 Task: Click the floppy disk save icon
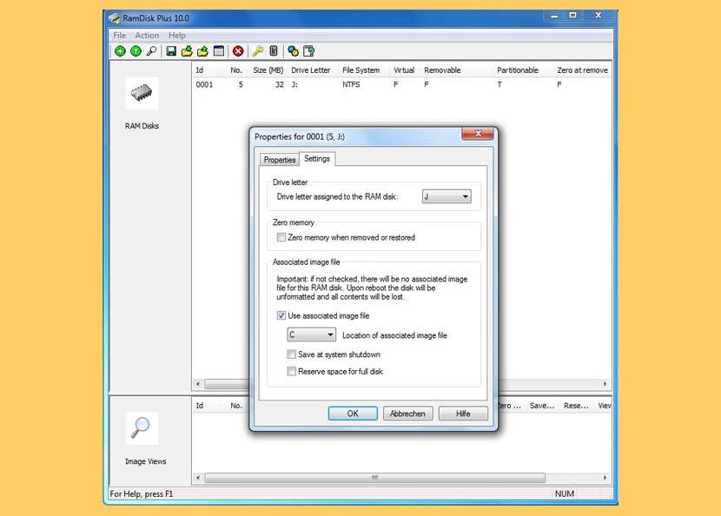171,51
